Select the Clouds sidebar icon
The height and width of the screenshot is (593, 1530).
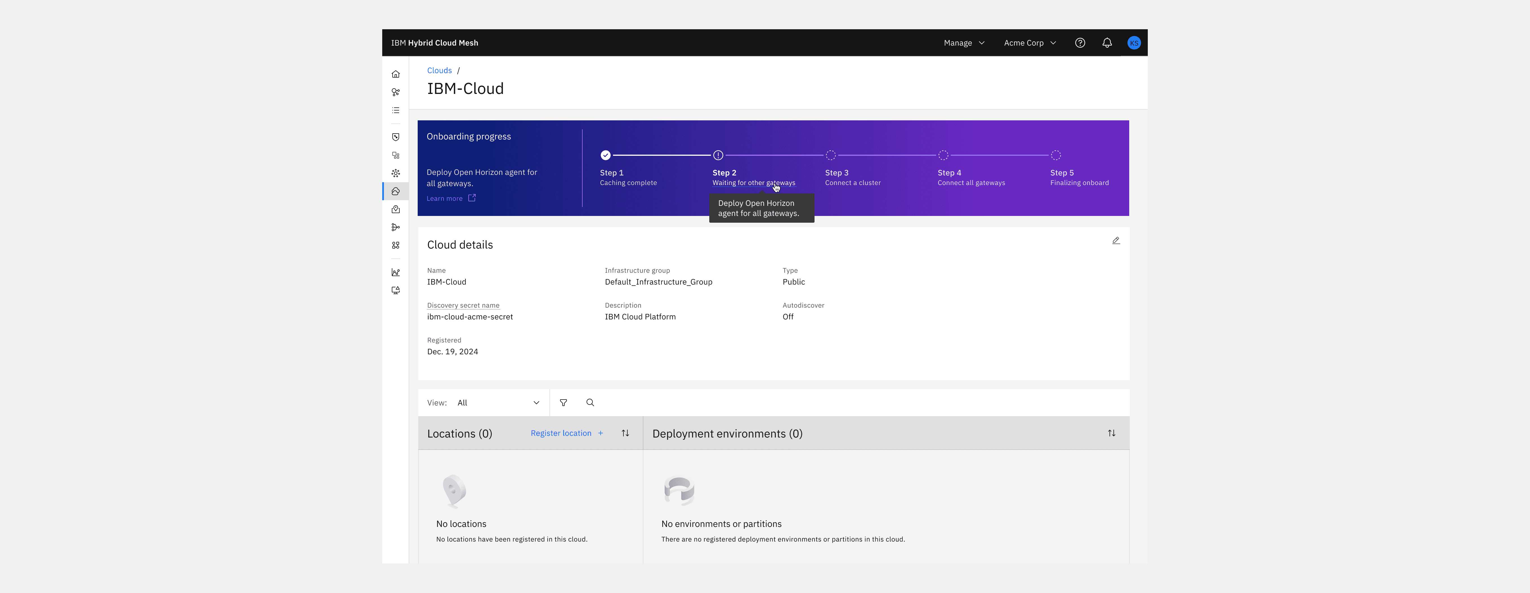395,191
